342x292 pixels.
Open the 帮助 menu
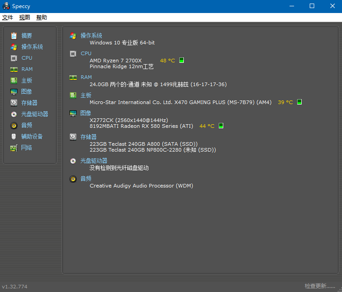(x=42, y=17)
